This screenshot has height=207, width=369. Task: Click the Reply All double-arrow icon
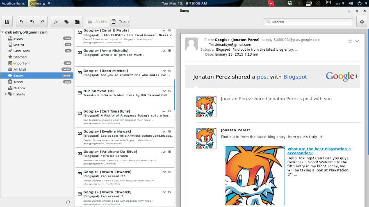[x=32, y=22]
